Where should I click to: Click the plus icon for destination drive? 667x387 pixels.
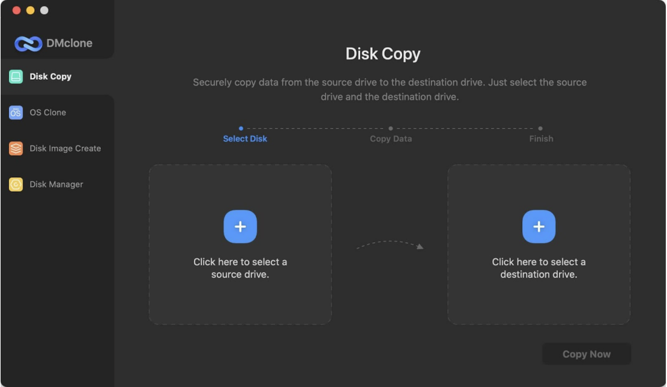tap(539, 226)
